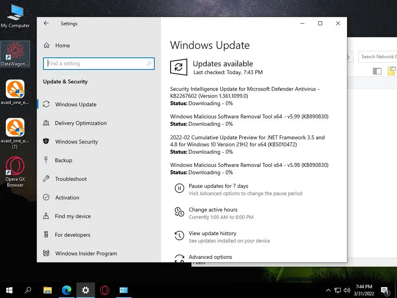This screenshot has width=397, height=298.
Task: Click Pause updates for 7 days
Action: (x=219, y=186)
